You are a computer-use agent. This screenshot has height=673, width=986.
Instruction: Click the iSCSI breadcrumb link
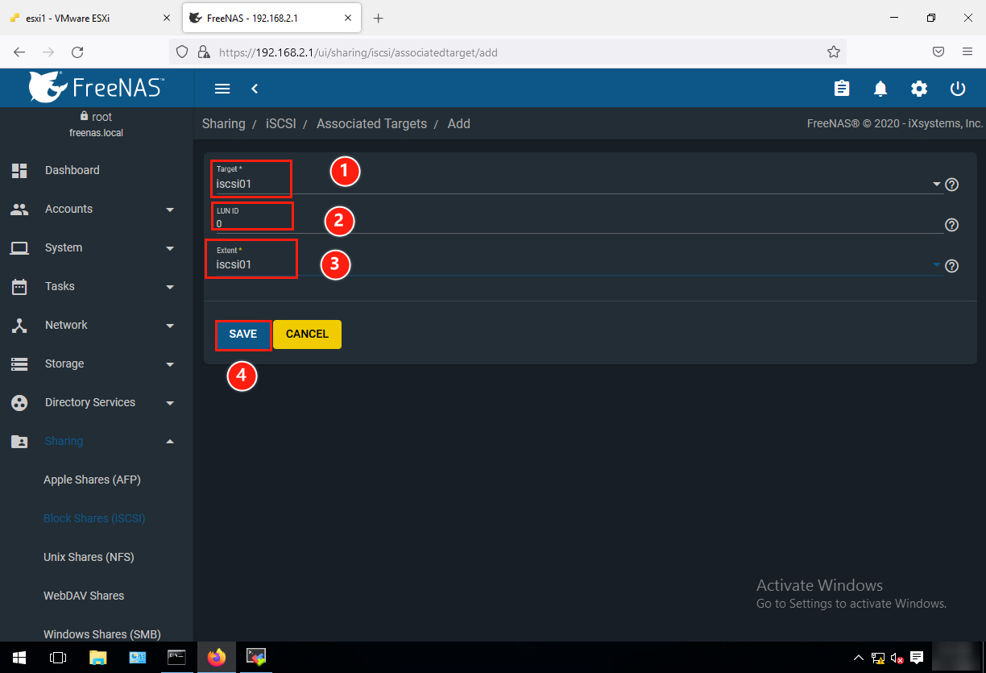click(x=281, y=124)
